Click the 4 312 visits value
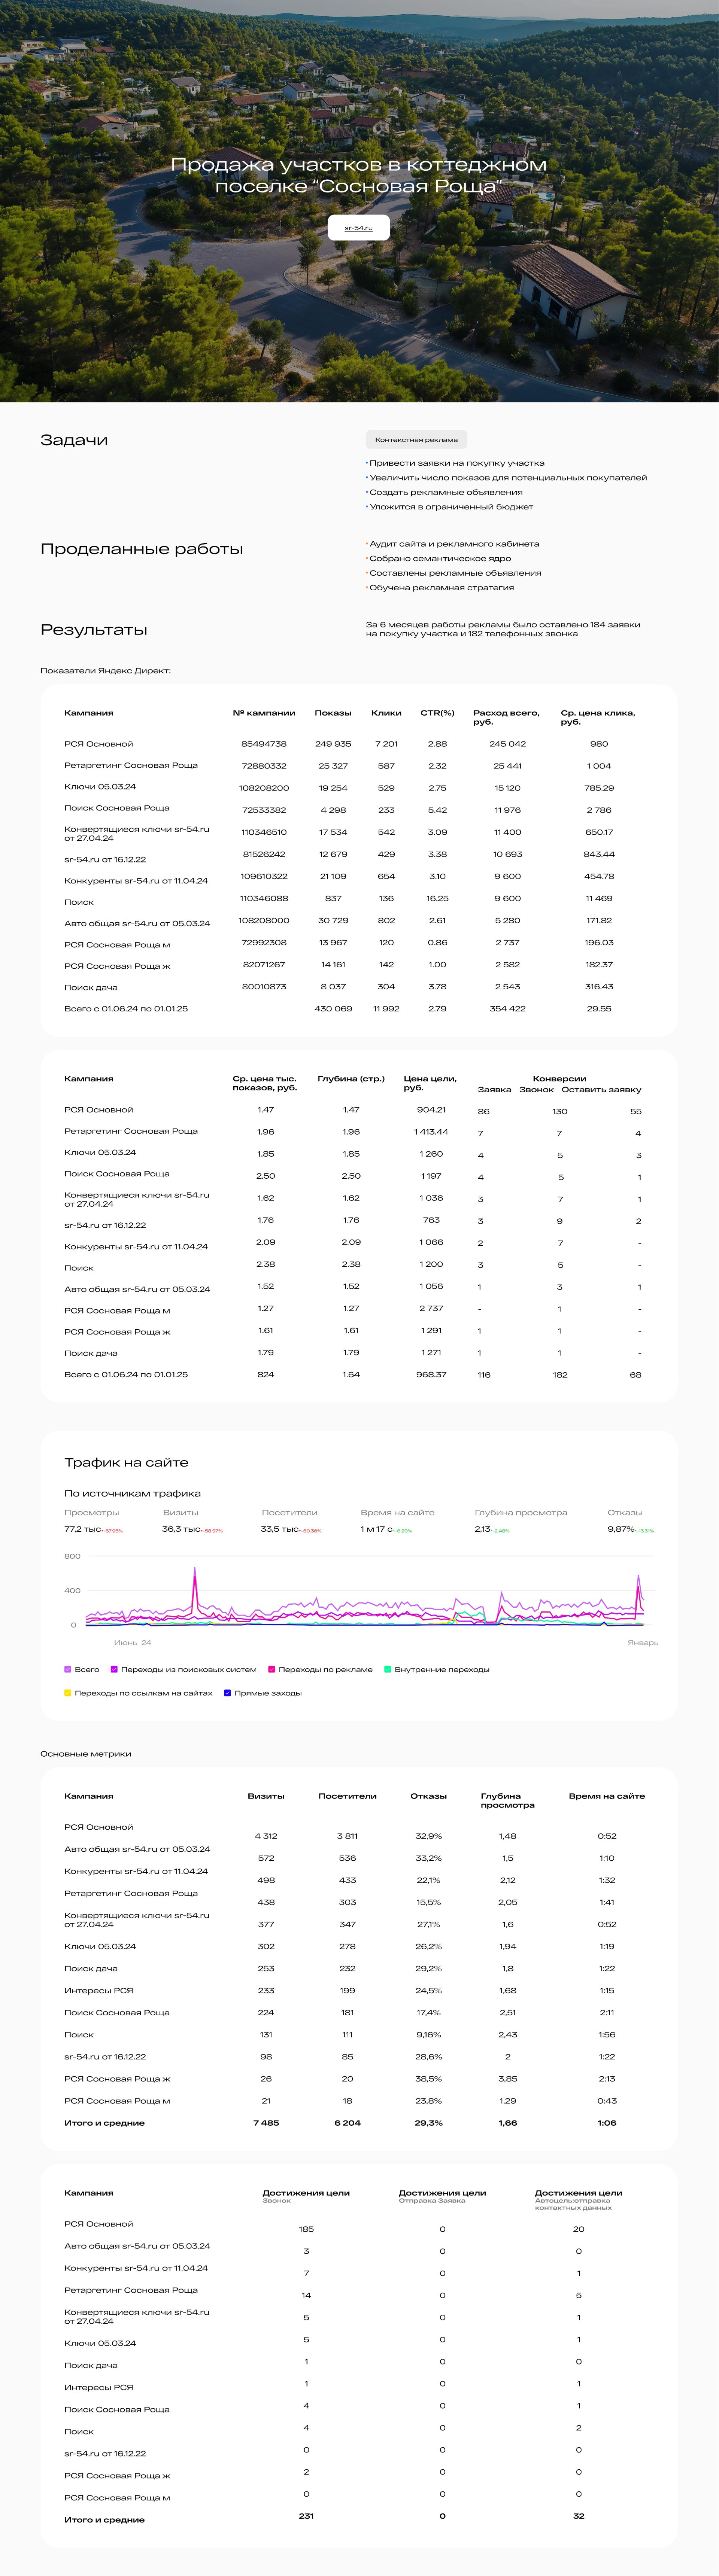This screenshot has height=2576, width=719. 266,1836
